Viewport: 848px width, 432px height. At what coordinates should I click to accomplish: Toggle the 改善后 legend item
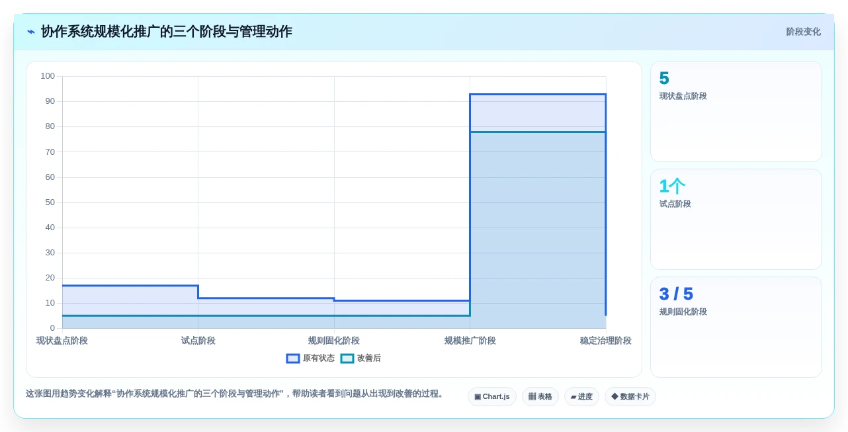click(360, 359)
